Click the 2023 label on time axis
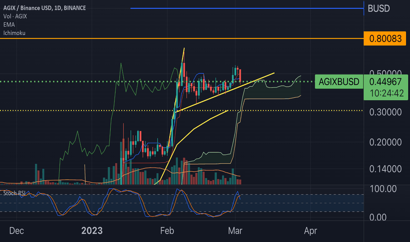This screenshot has width=410, height=242. (92, 231)
